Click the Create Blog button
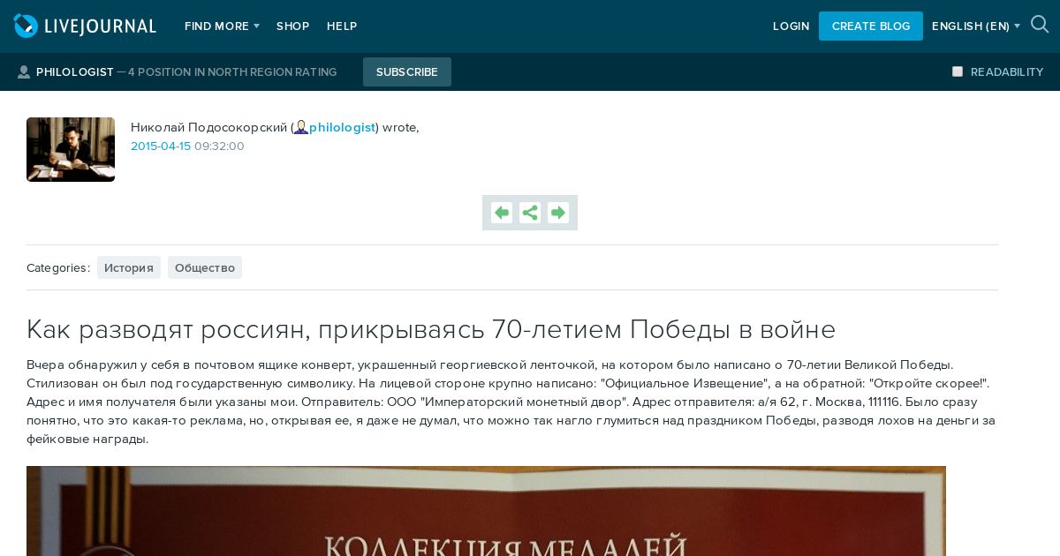 tap(871, 26)
